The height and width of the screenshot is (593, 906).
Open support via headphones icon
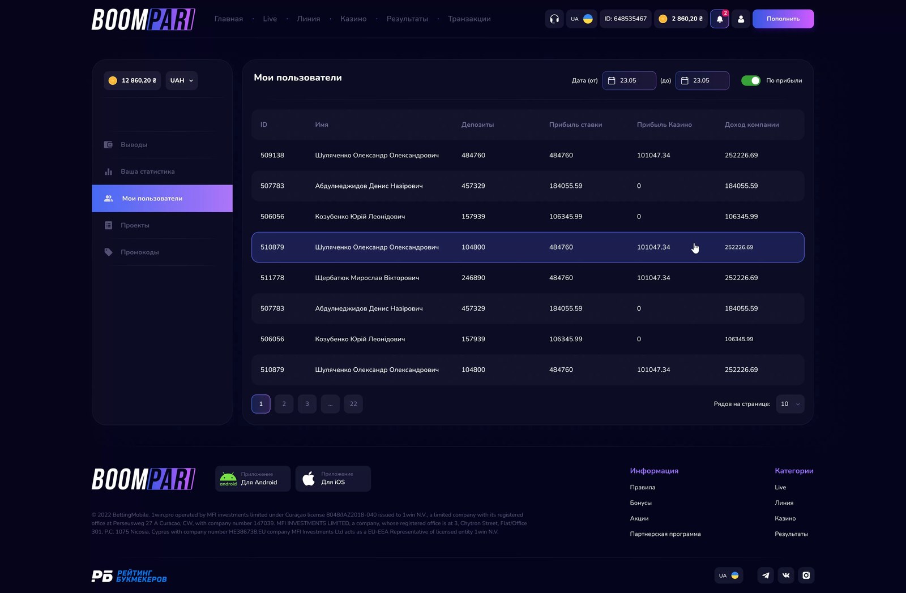click(554, 19)
